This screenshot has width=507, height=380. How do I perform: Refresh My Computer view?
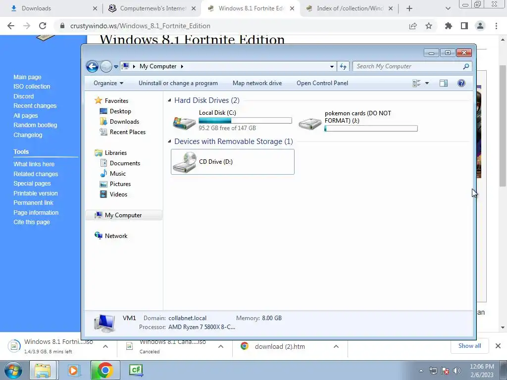click(343, 67)
